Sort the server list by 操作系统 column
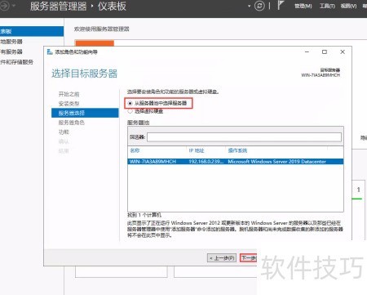367x295 pixels. [x=237, y=150]
